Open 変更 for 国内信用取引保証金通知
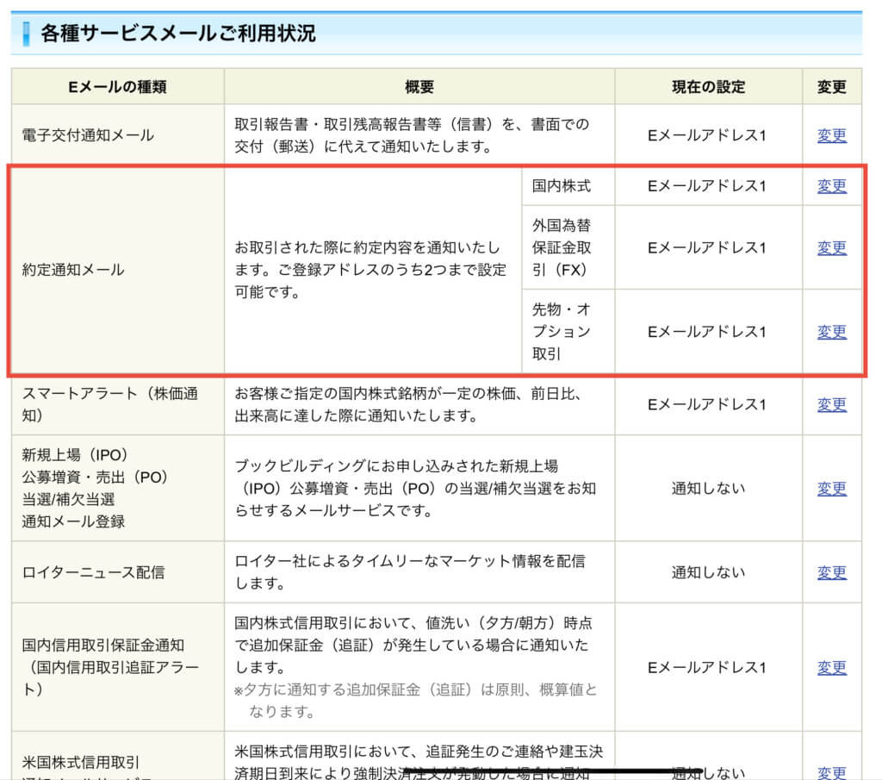 [831, 668]
